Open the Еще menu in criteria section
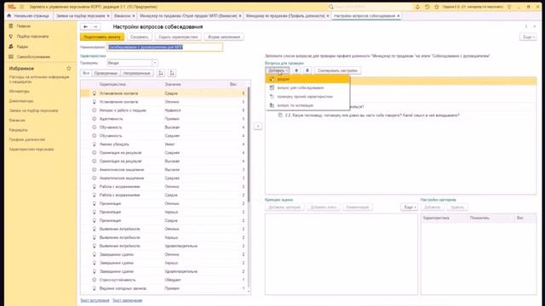Screen dimensions: 545x306 (x=409, y=207)
